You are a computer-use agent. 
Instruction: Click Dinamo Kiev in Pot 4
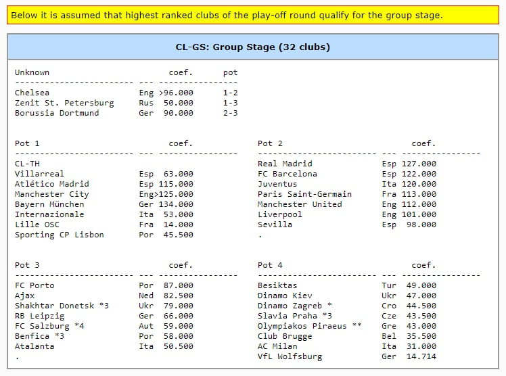click(285, 296)
